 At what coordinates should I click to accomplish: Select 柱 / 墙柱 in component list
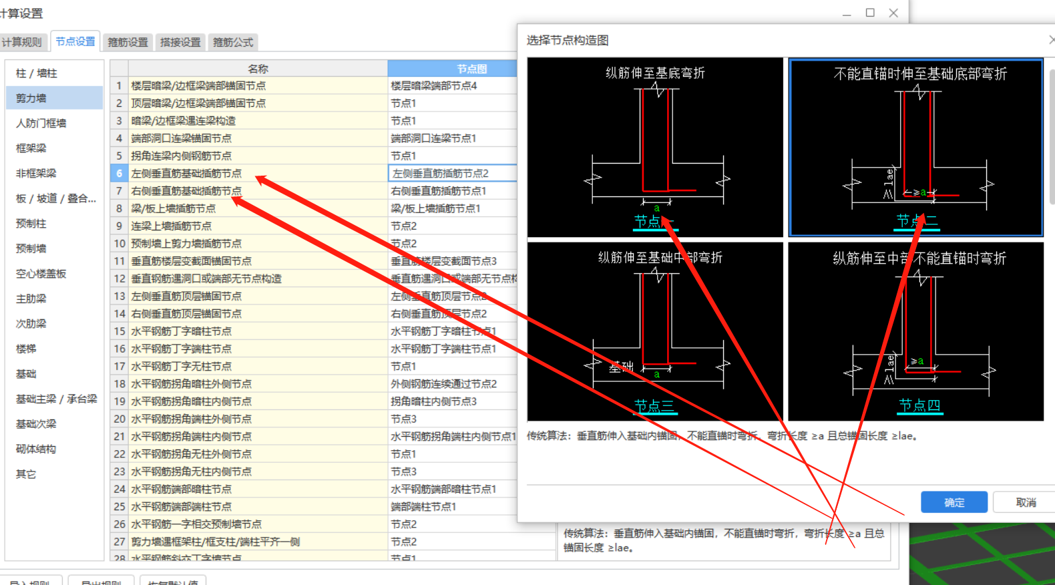(55, 73)
